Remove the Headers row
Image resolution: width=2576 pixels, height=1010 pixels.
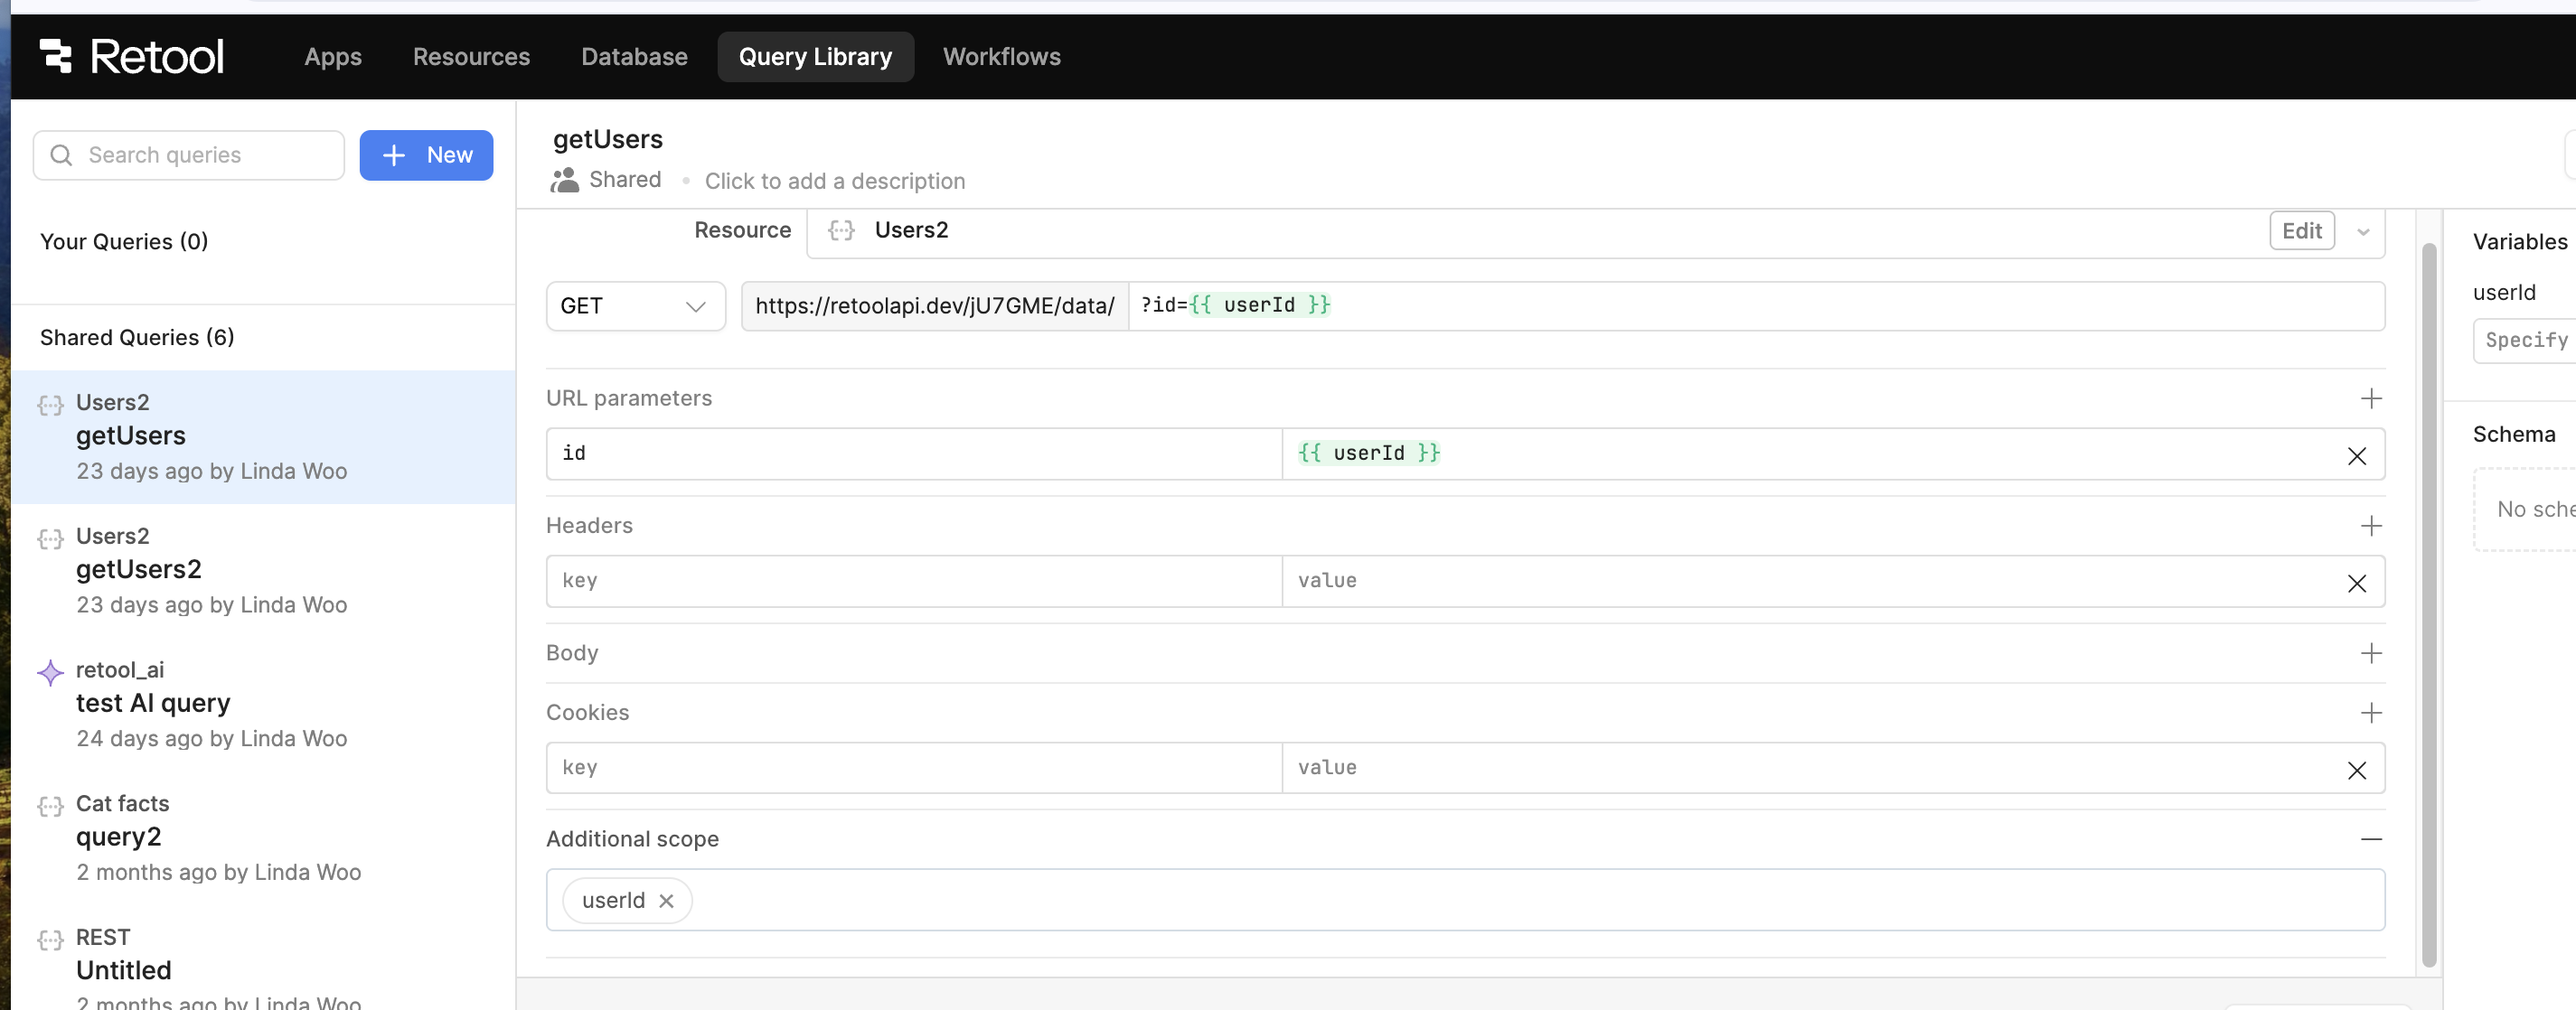click(2356, 584)
